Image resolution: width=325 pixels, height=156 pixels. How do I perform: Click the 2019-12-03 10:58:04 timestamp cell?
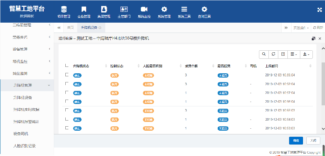coord(280,84)
